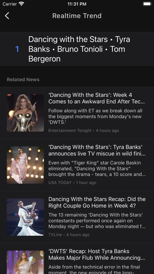Tap the back arrow in the header
This screenshot has width=154, height=274.
[7, 16]
